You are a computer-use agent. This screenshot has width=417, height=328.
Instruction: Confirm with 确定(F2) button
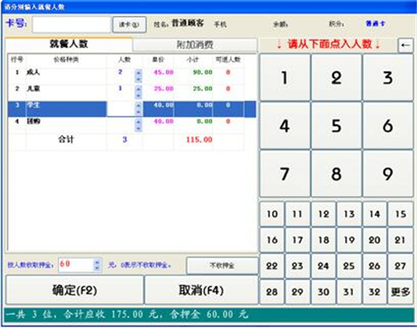click(x=74, y=290)
